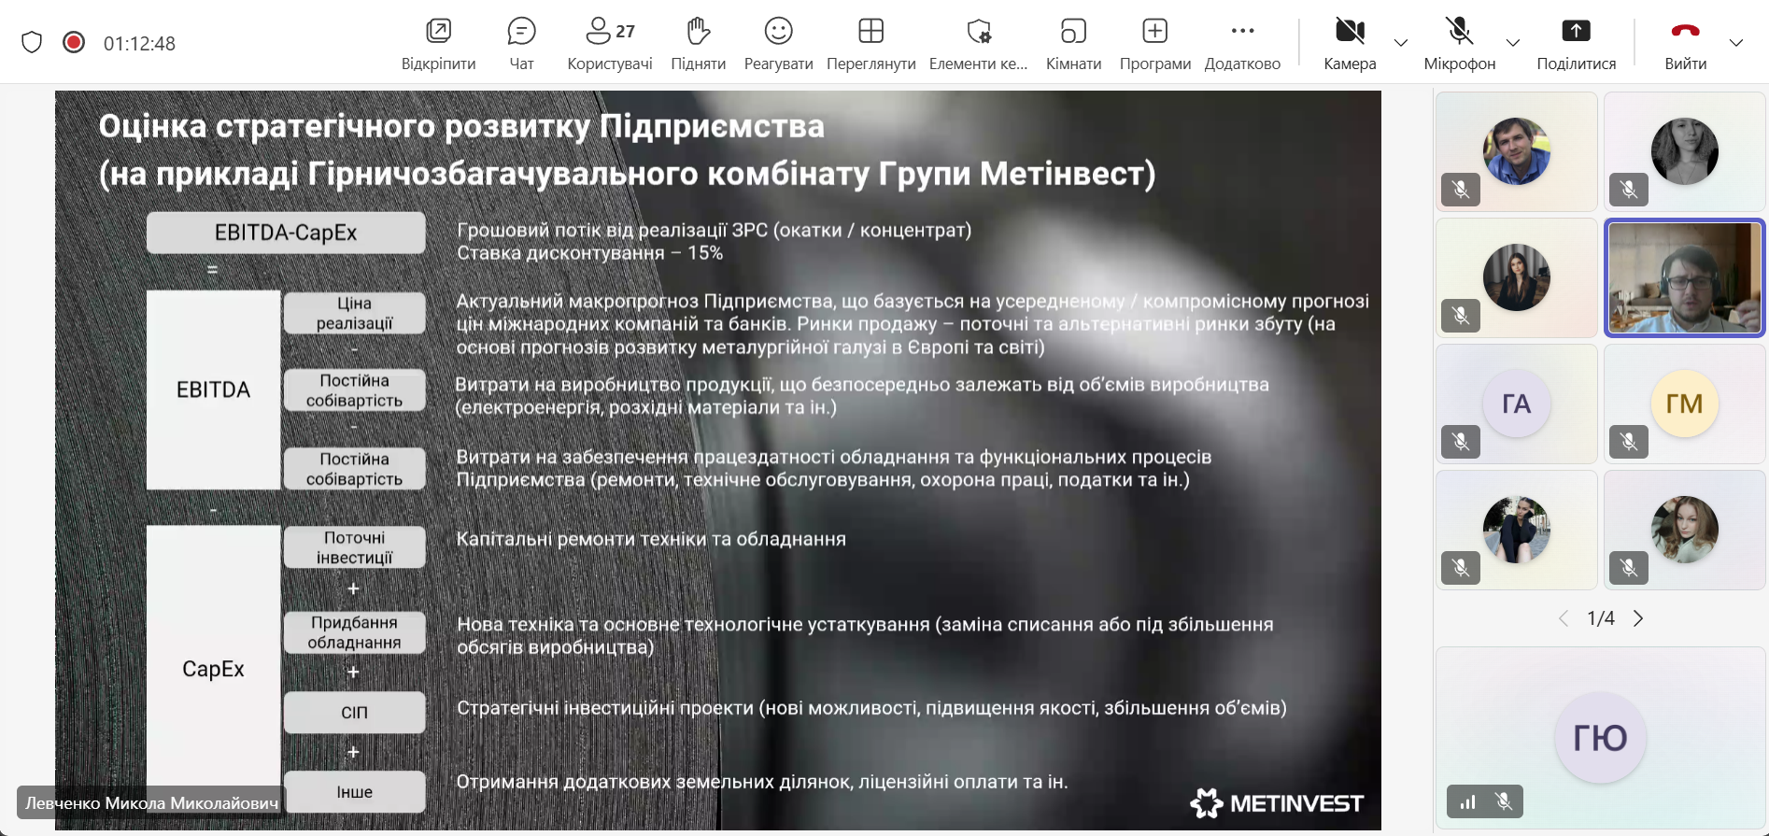Screen dimensions: 1769x836
Task: Open the Реагувати reactions menu
Action: point(778,43)
